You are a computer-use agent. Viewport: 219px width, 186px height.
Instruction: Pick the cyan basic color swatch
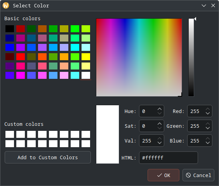point(75,47)
